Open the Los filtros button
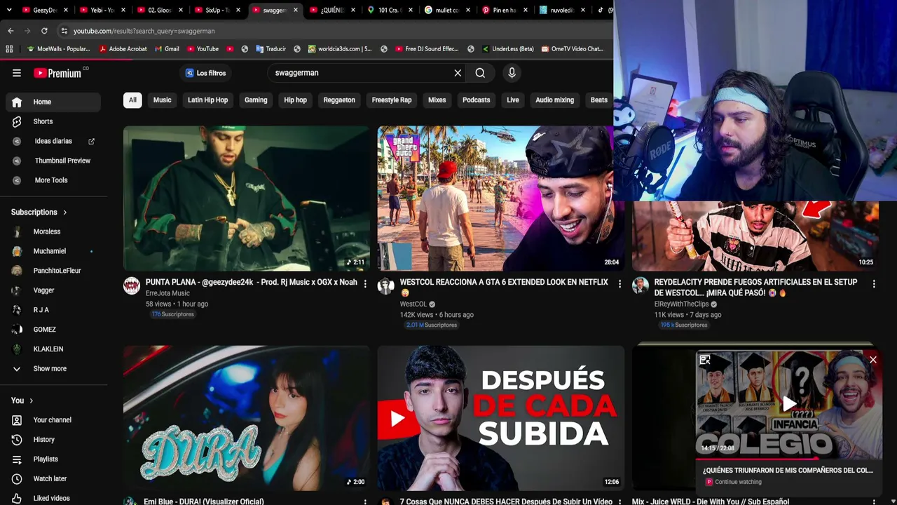Viewport: 897px width, 505px height. [x=205, y=73]
